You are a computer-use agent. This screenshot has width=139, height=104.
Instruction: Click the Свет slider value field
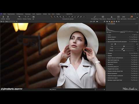click(x=137, y=44)
